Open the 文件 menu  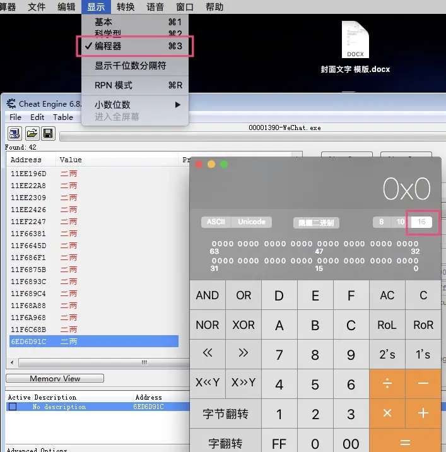click(37, 7)
